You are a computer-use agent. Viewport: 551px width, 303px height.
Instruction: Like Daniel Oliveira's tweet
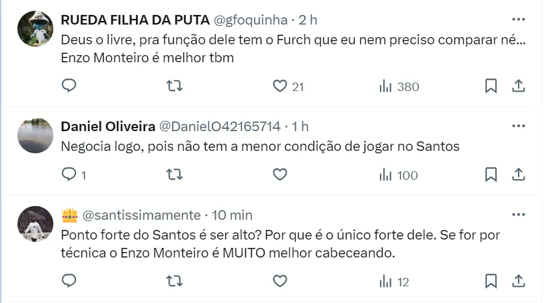coord(280,175)
